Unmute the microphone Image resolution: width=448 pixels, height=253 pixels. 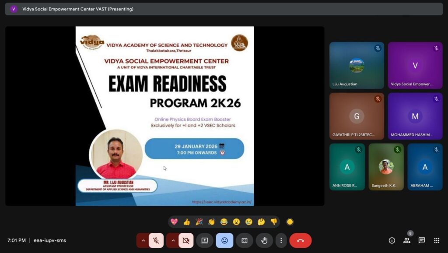156,240
